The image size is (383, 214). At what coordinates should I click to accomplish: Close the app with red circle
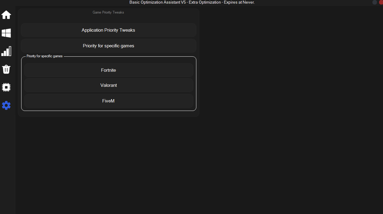pyautogui.click(x=381, y=2)
